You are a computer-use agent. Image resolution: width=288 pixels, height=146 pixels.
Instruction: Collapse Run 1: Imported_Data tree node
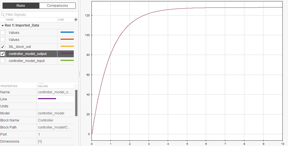click(3, 26)
